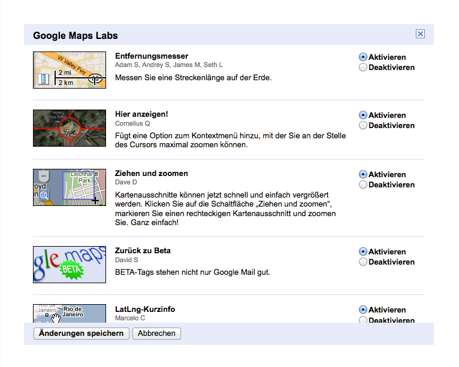Screen dimensions: 459x367
Task: Enable Entfernungsmesser with Aktivieren radio
Action: pos(363,57)
